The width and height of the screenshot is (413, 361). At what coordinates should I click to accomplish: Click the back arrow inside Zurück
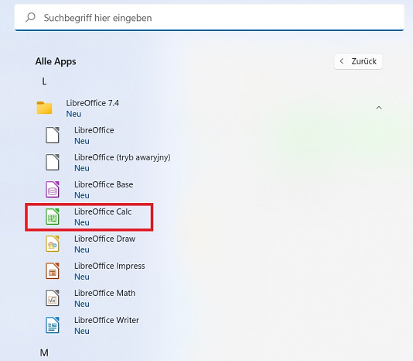coord(342,61)
